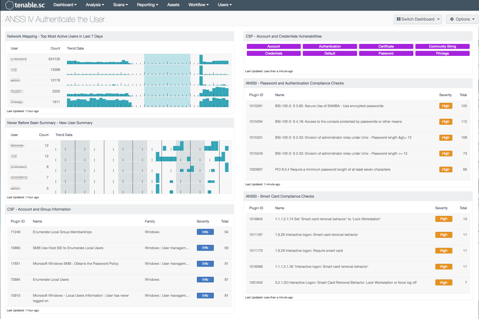Select the Privilege matrix cell
Image resolution: width=479 pixels, height=319 pixels.
coord(442,53)
